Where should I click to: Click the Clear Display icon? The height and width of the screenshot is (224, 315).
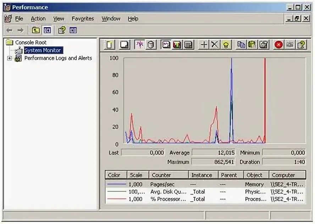pyautogui.click(x=125, y=45)
